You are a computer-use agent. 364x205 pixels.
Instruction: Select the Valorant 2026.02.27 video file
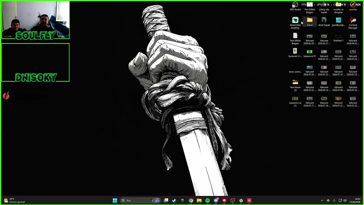coord(324,39)
